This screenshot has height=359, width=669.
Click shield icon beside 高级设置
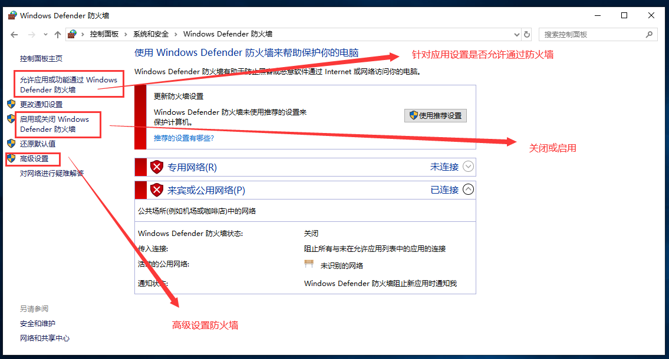(x=12, y=158)
